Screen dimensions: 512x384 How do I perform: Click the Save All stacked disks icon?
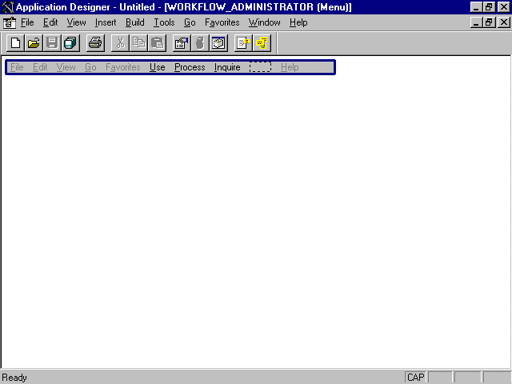pos(70,43)
